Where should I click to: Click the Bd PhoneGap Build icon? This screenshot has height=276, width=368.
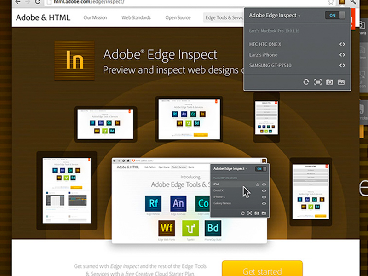coord(213,228)
